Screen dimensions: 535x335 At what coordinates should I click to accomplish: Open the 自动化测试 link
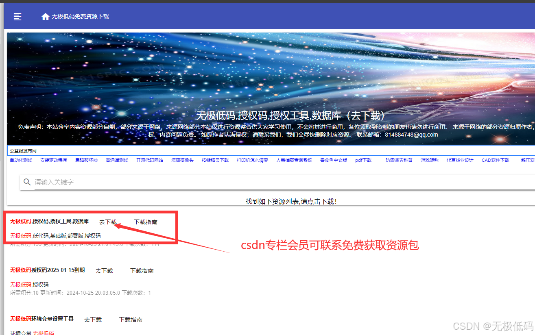21,161
